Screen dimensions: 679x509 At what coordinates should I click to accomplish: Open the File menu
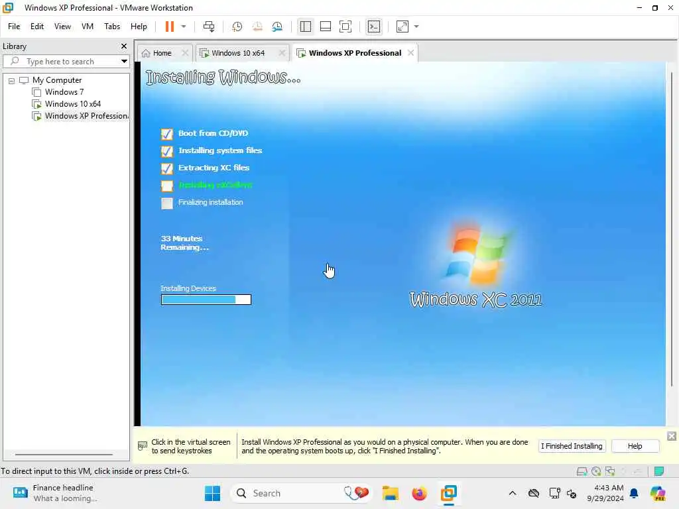pyautogui.click(x=14, y=27)
